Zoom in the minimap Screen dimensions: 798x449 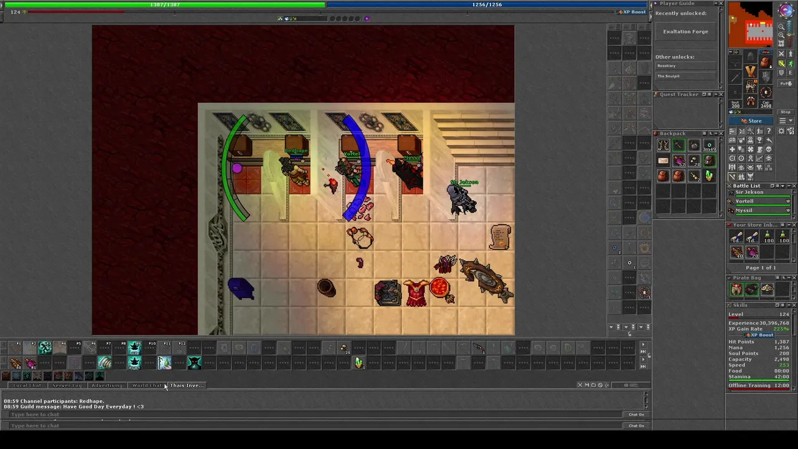tap(781, 35)
